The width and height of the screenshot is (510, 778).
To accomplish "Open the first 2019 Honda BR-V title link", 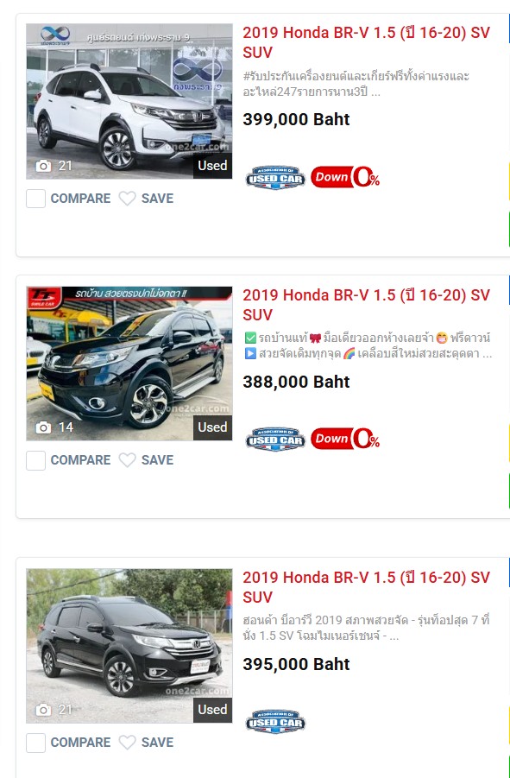I will [x=366, y=42].
